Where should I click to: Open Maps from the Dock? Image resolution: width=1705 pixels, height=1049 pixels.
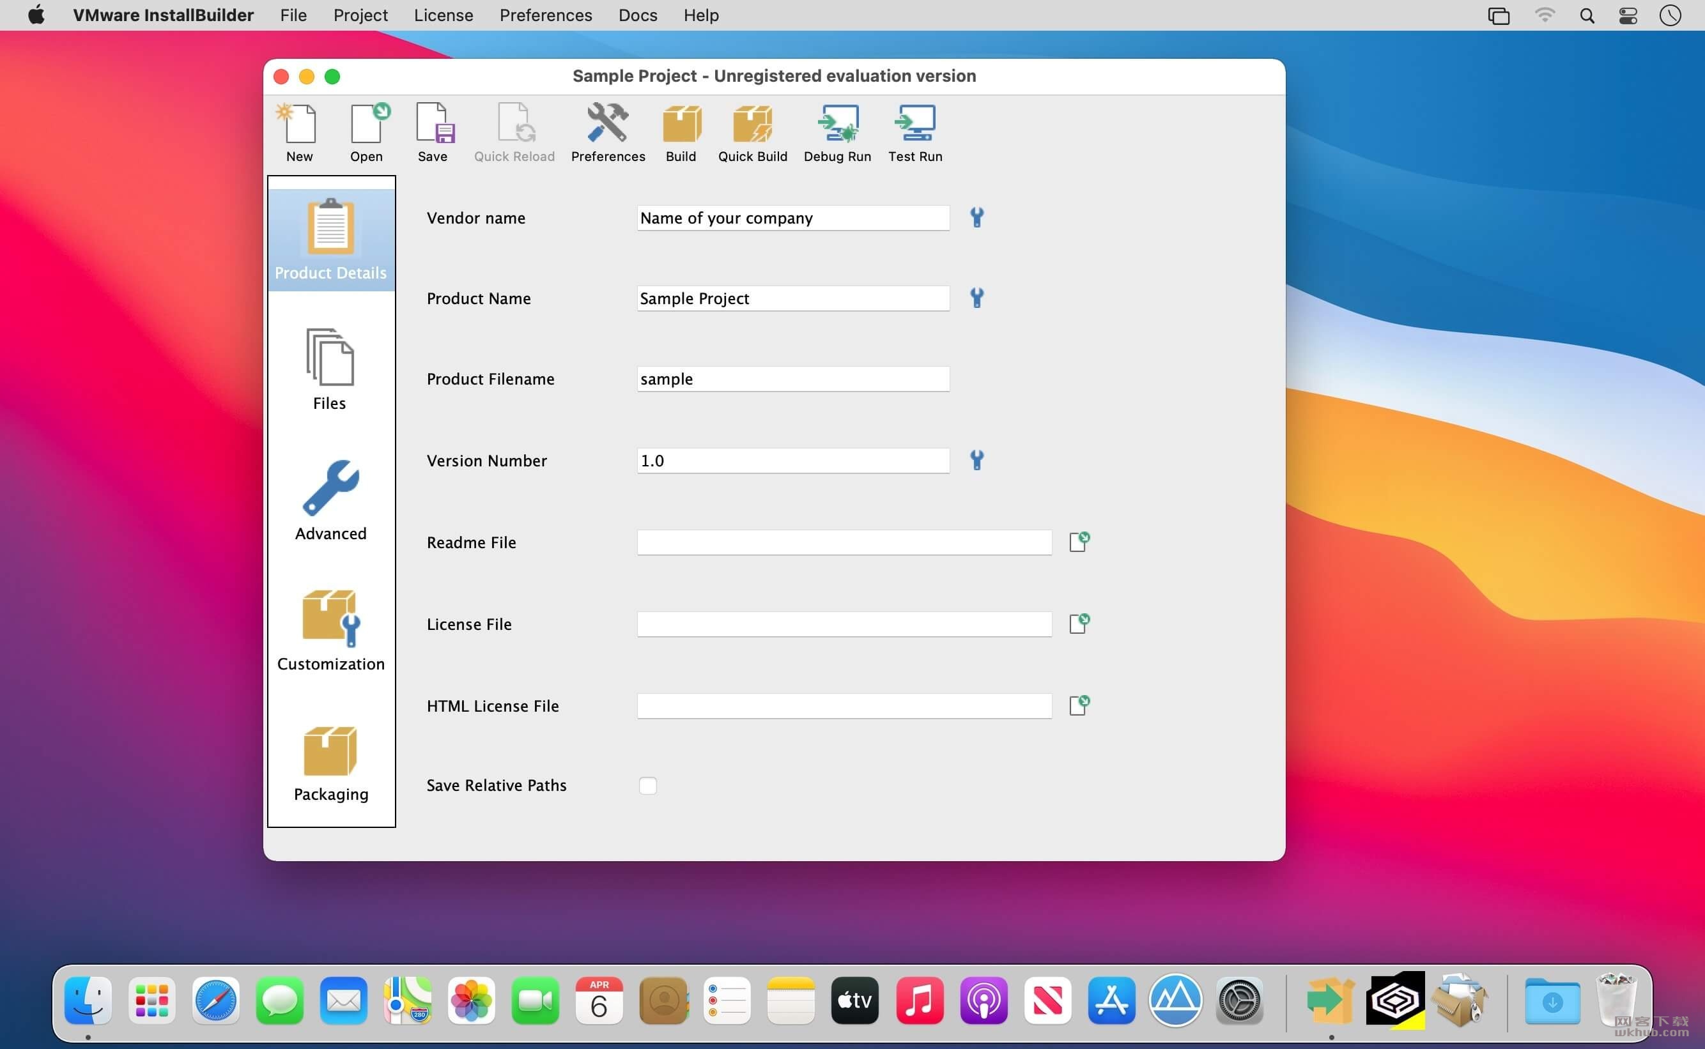click(407, 1000)
